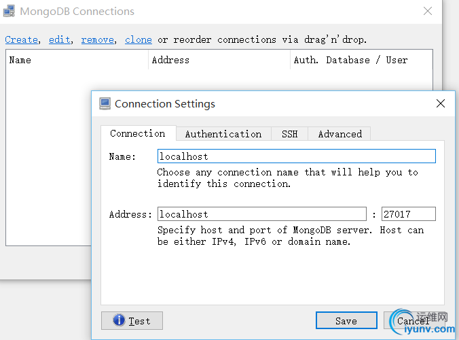Screen dimensions: 459x340
Task: Click the info icon on Test button
Action: tap(119, 320)
